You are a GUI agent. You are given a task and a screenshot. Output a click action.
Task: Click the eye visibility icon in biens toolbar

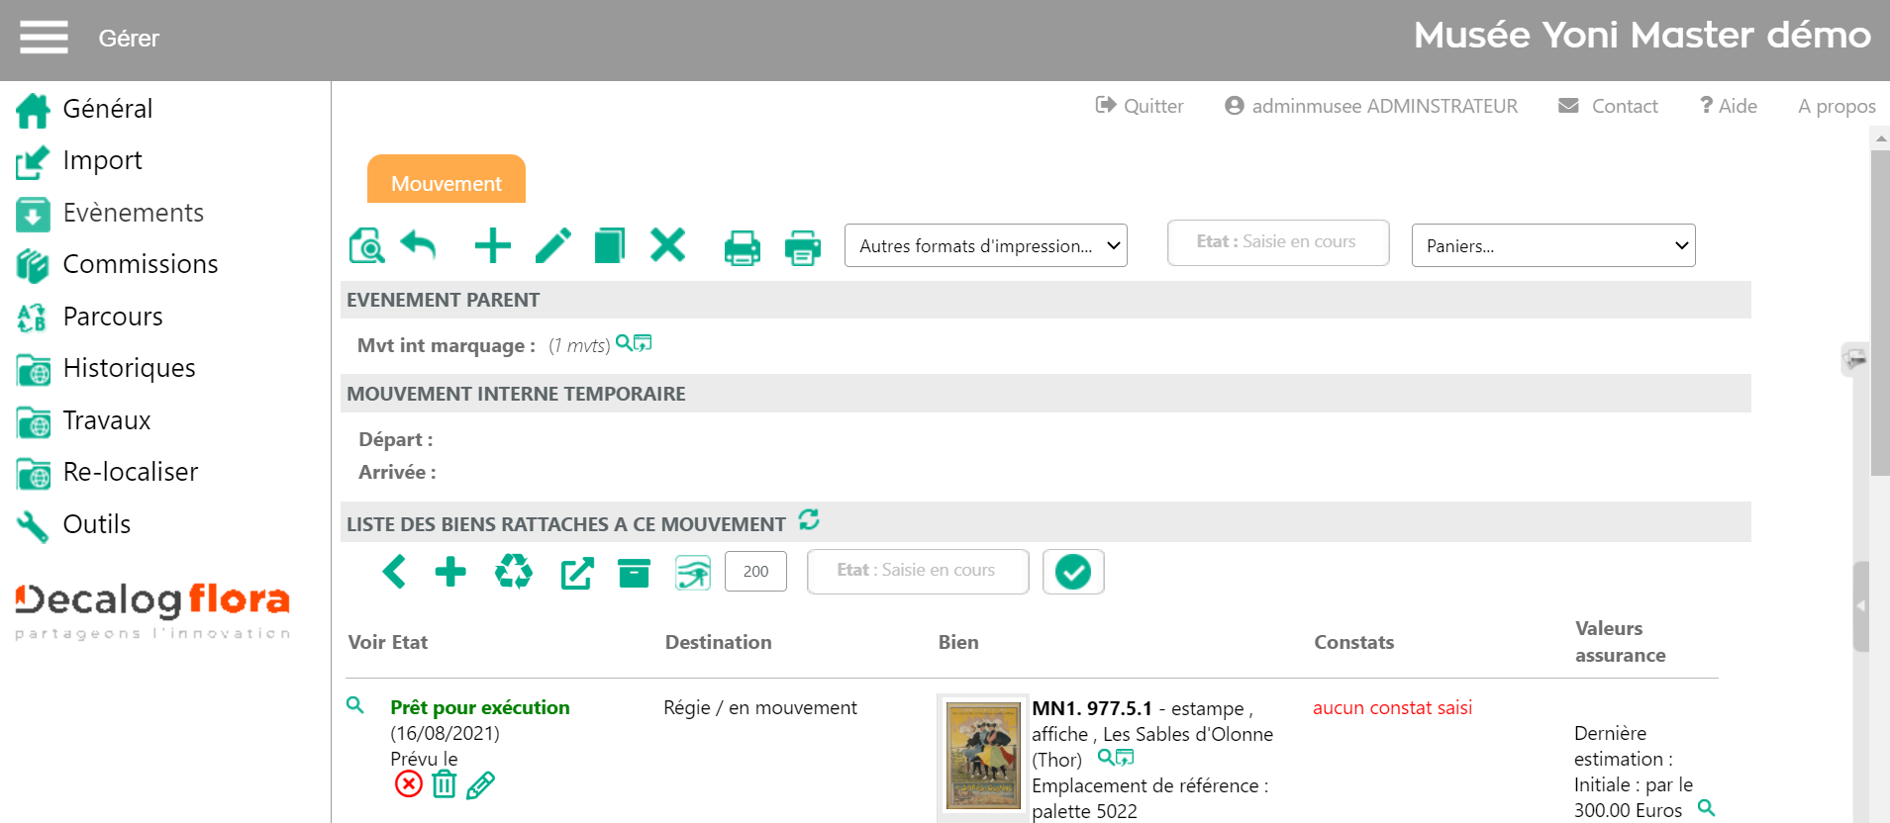[x=693, y=573]
